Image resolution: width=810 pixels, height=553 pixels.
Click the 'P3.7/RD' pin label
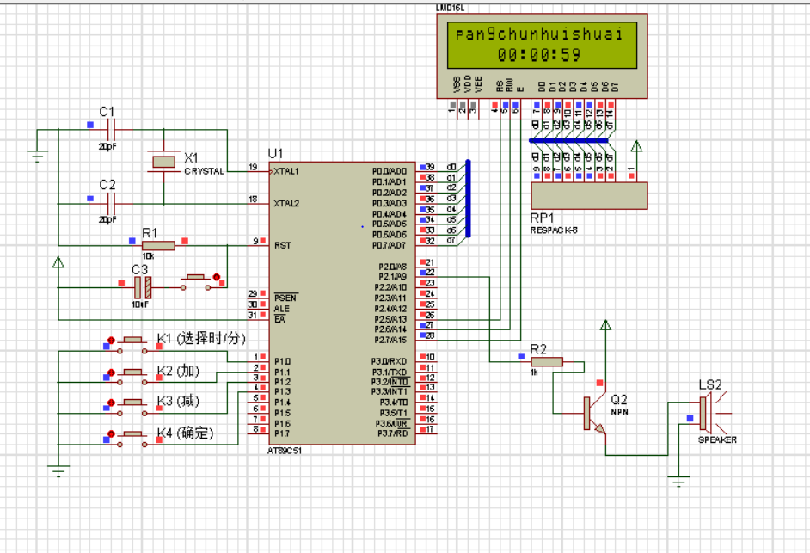click(392, 433)
